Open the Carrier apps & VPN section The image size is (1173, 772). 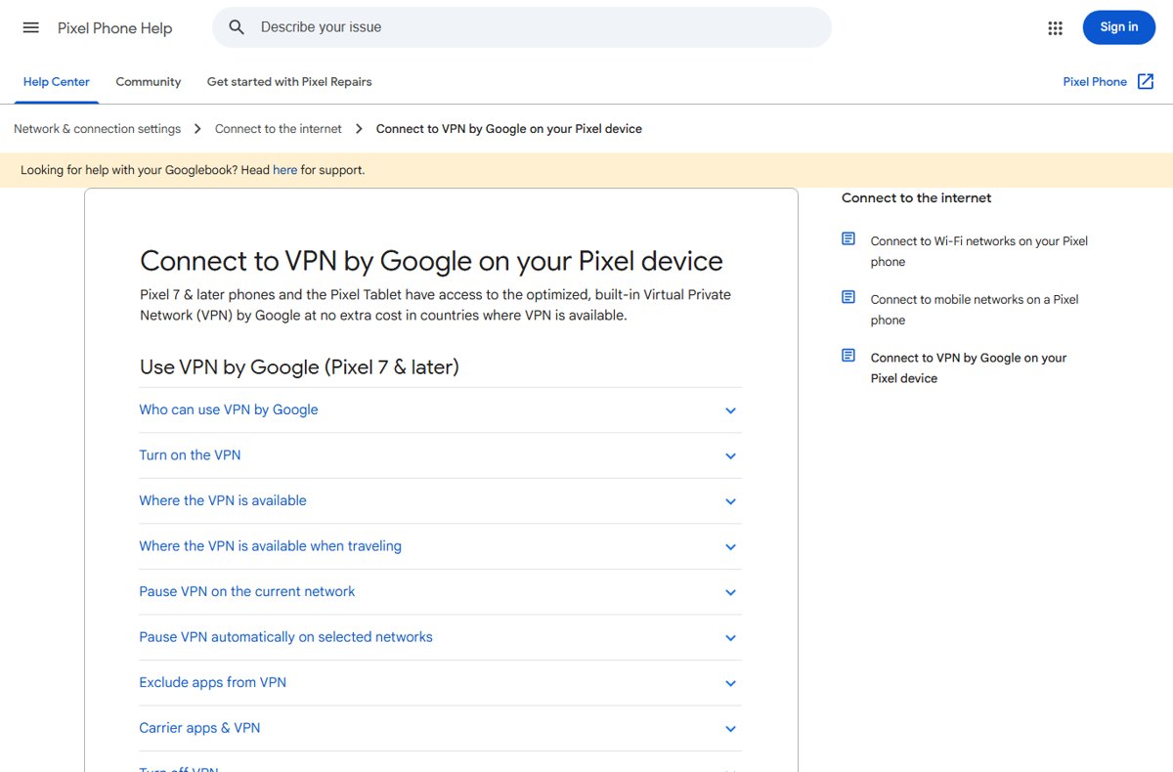[x=440, y=728]
